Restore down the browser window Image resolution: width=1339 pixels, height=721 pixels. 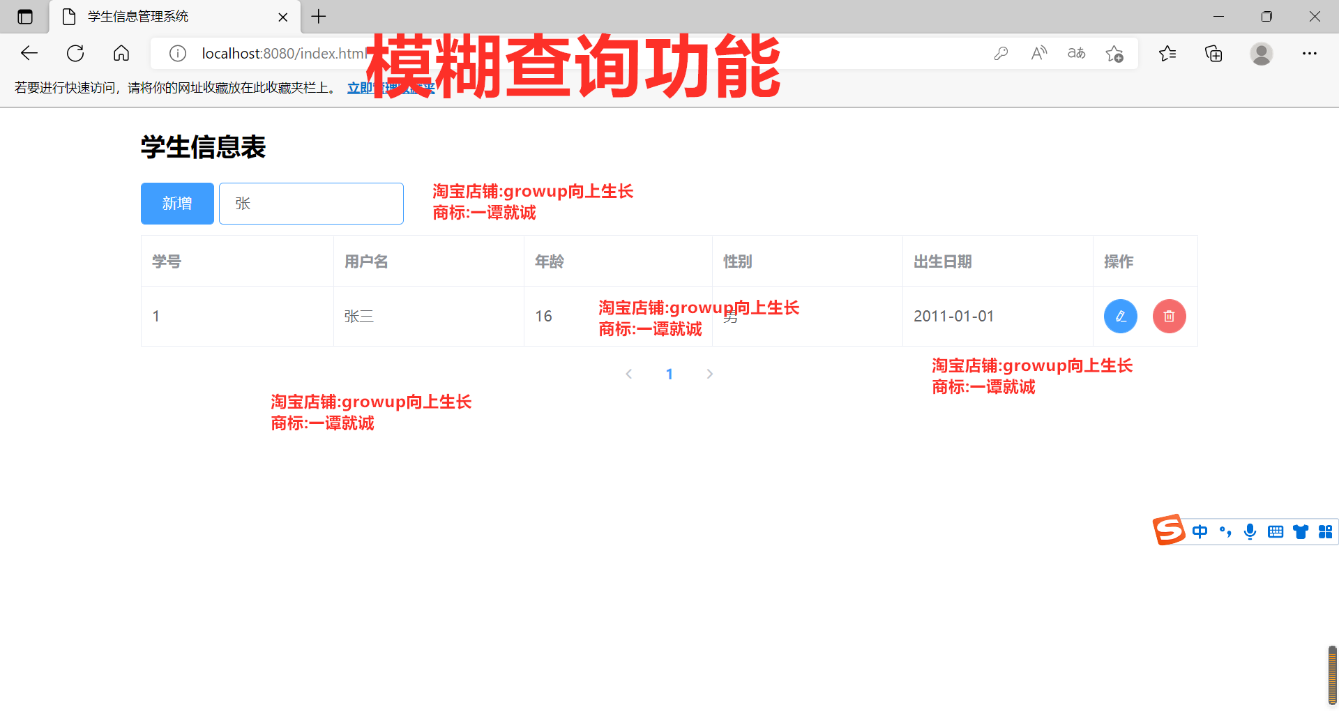click(1266, 17)
